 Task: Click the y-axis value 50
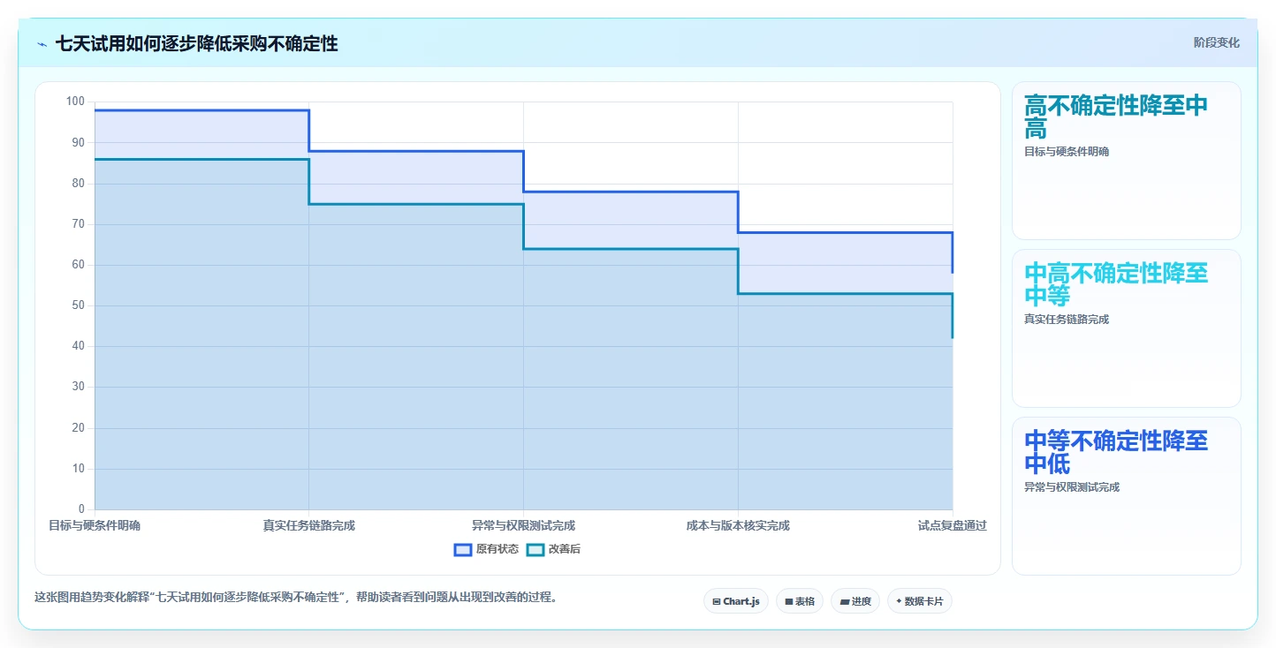point(79,305)
